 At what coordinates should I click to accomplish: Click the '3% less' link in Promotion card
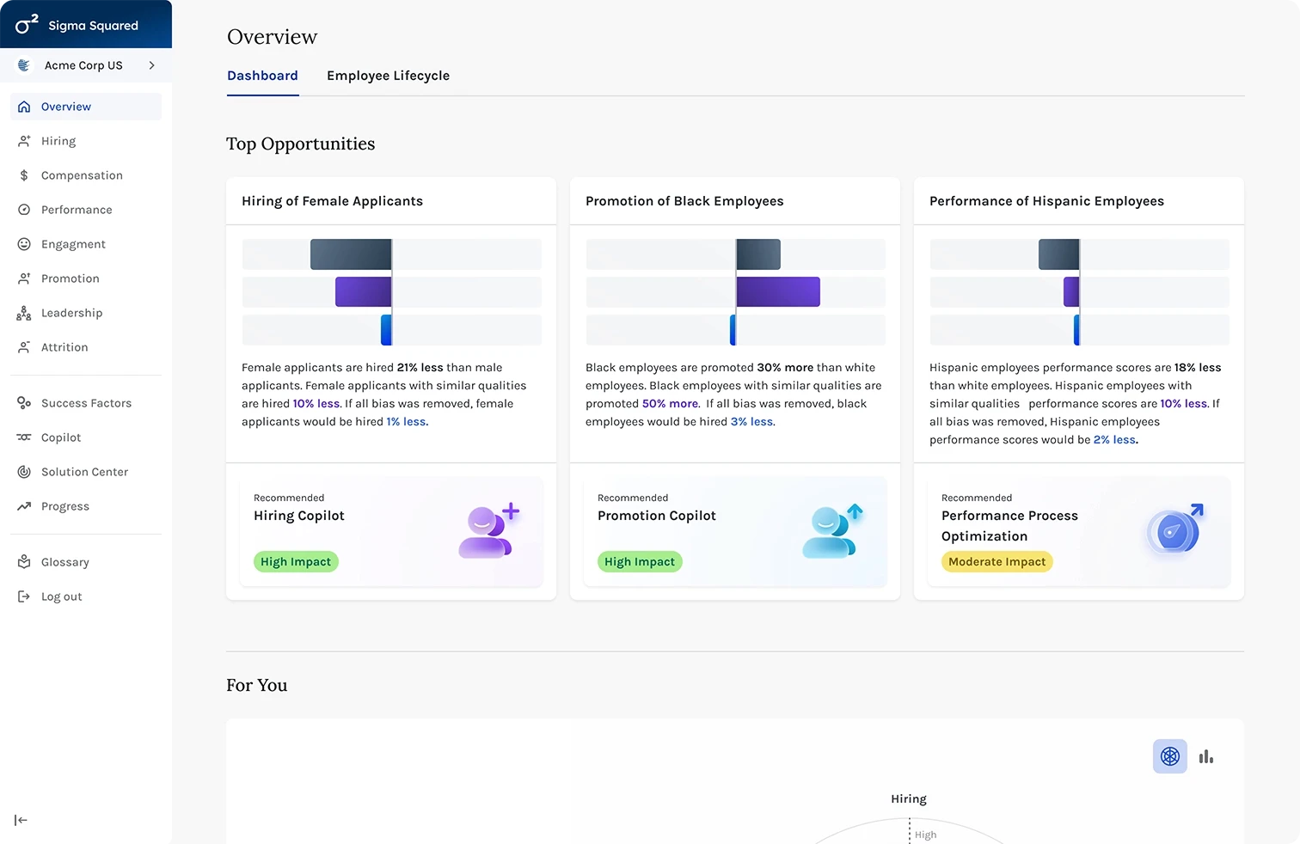tap(752, 421)
